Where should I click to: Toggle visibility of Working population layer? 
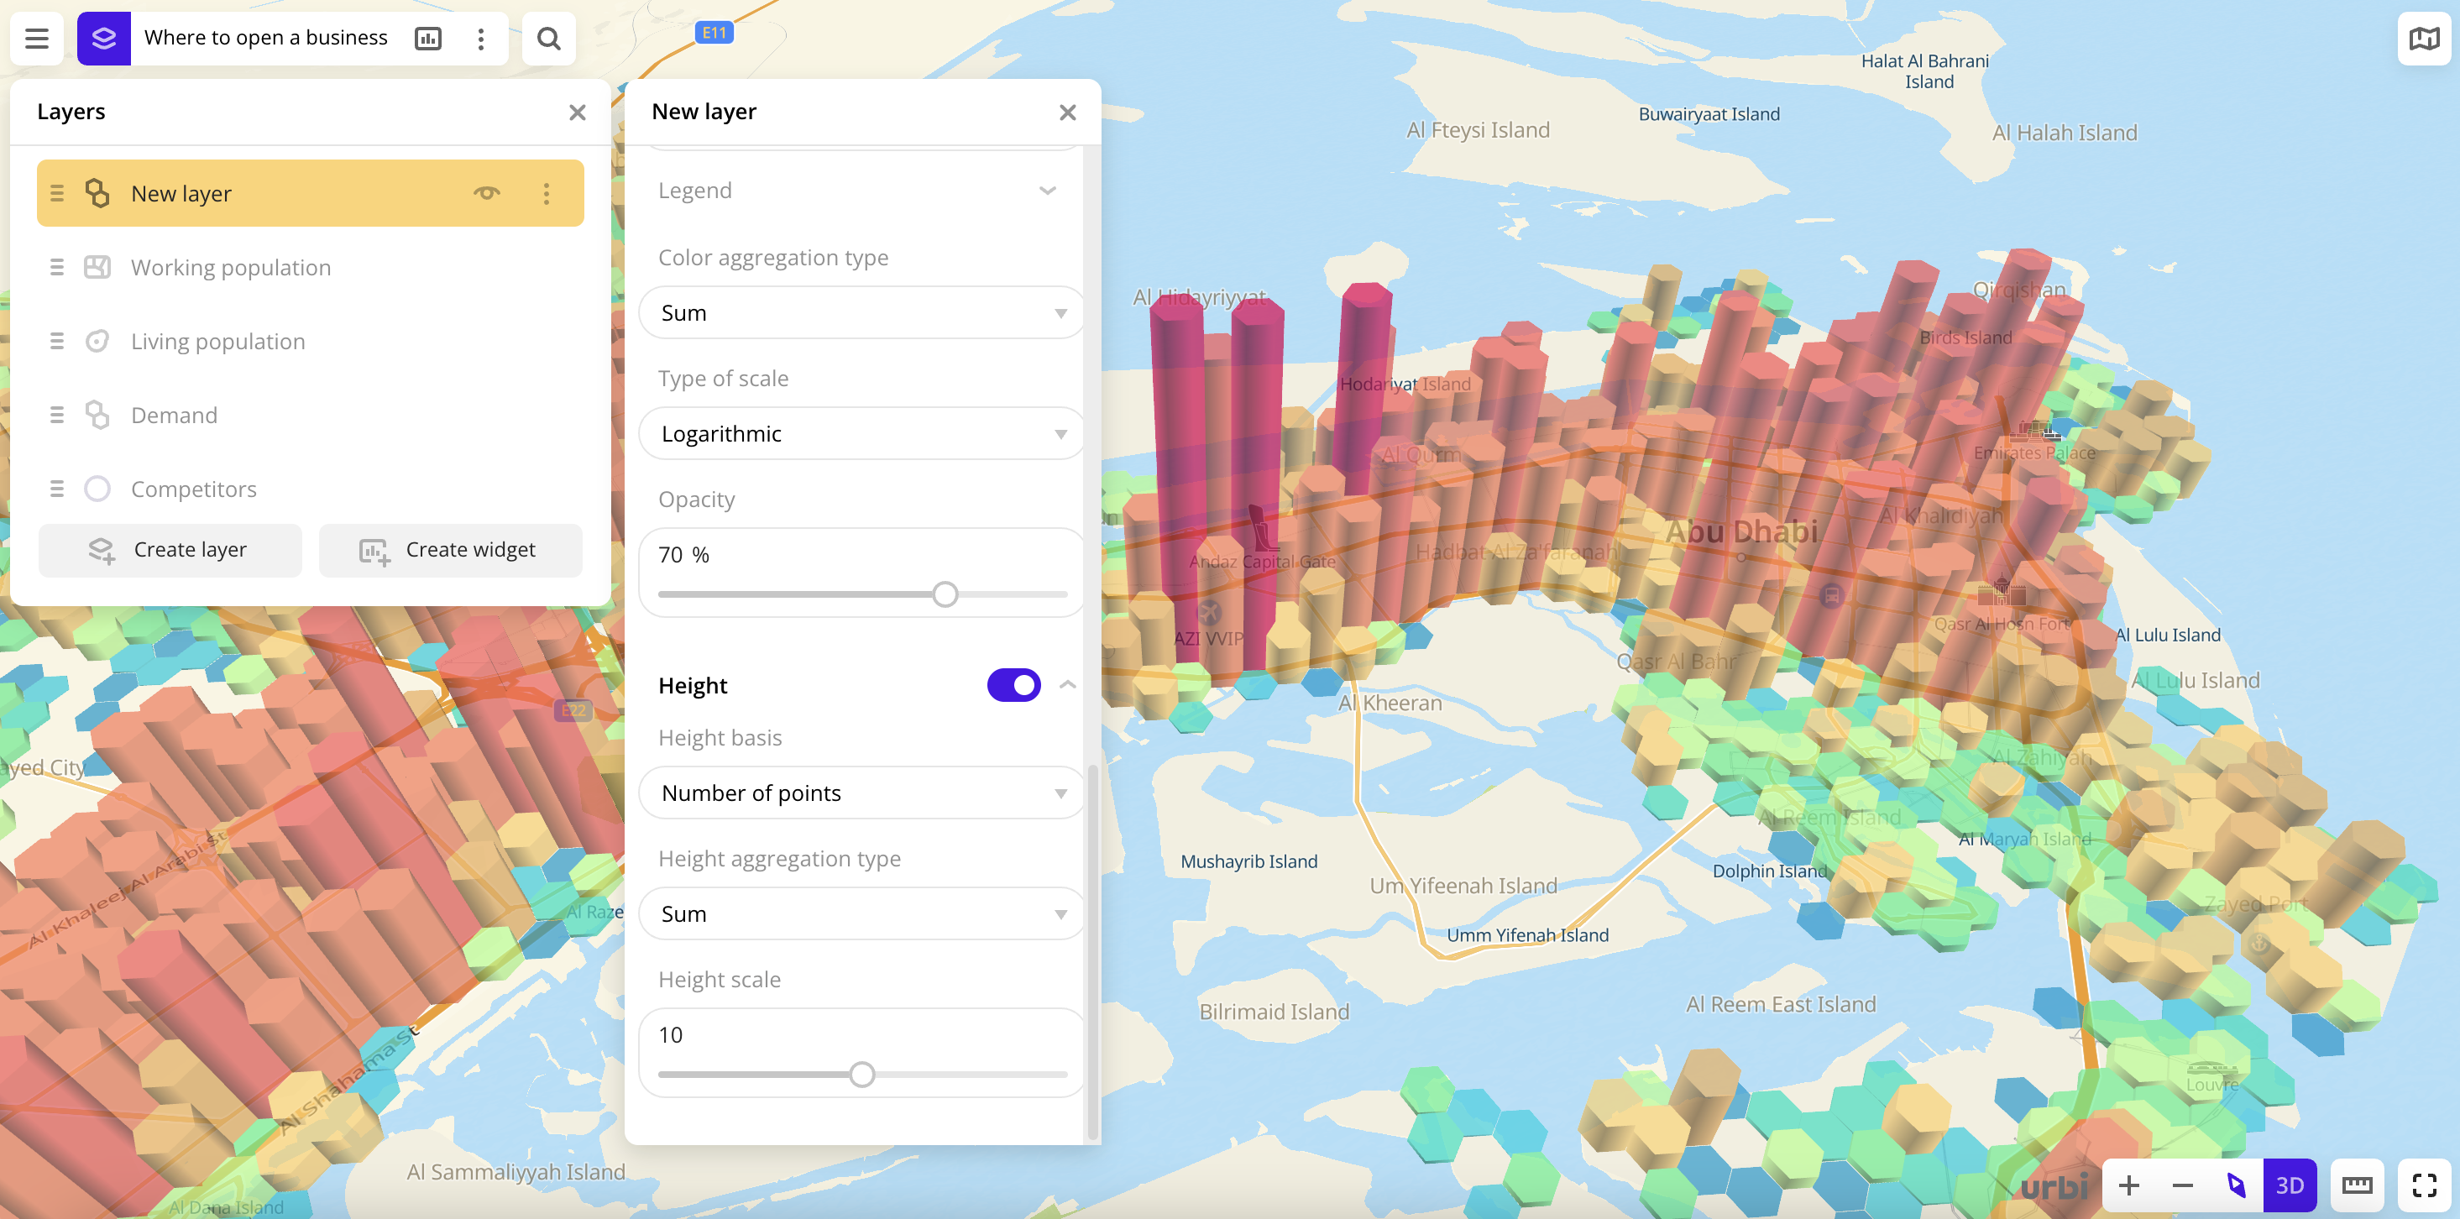coord(488,267)
